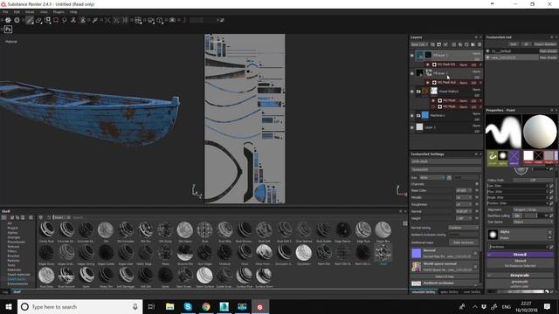Click the circular second toolbar icon

point(17,20)
